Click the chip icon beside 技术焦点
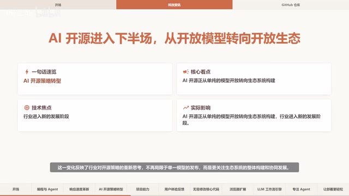Image resolution: width=349 pixels, height=196 pixels. click(x=27, y=108)
